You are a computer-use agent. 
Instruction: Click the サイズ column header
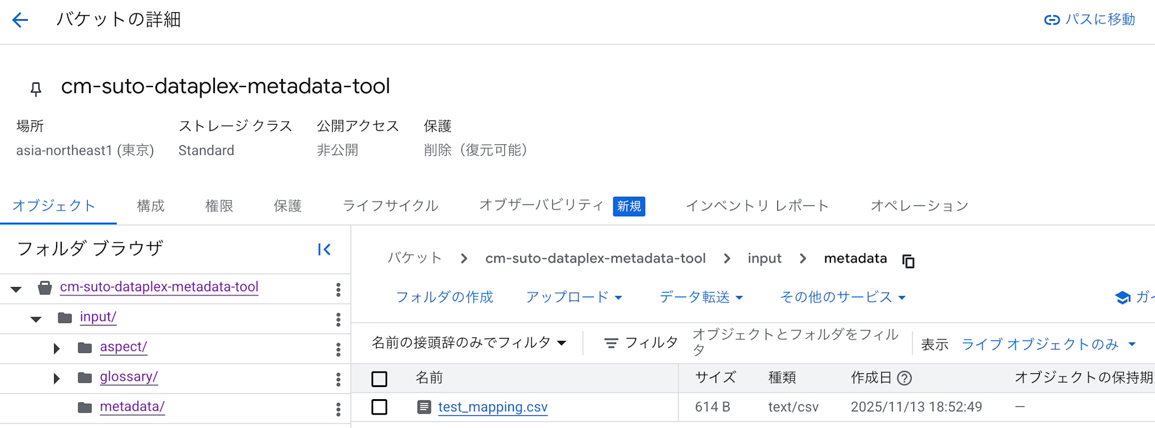coord(716,378)
